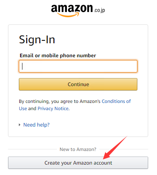Click the empty card area below Need help?
This screenshot has height=175, width=157.
(x=78, y=132)
